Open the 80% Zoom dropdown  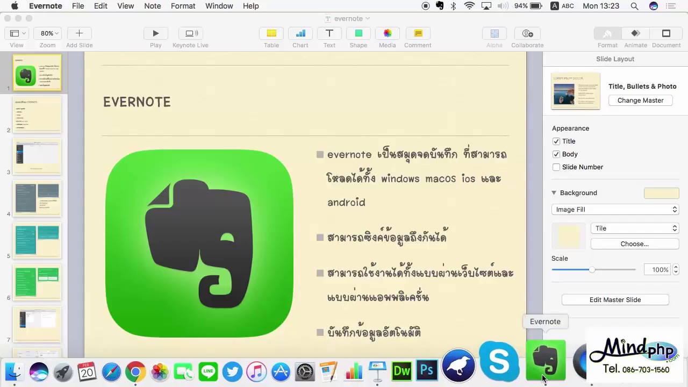pyautogui.click(x=47, y=33)
